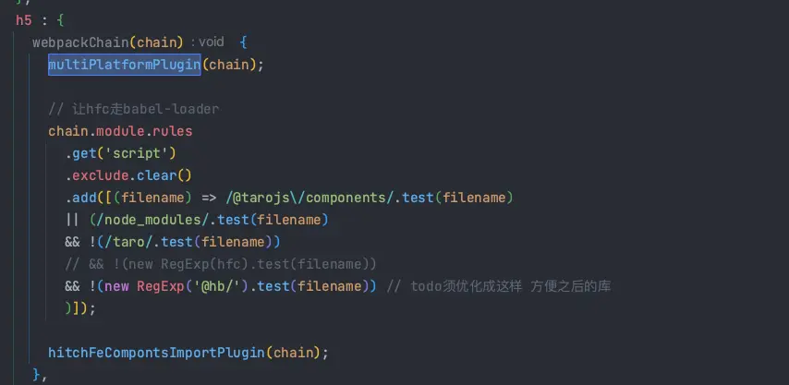Click the commented-out RegExp(hfc) line
Image resolution: width=789 pixels, height=385 pixels.
point(221,264)
